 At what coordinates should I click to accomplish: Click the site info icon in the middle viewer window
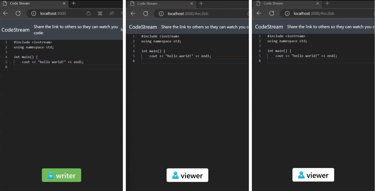click(161, 14)
